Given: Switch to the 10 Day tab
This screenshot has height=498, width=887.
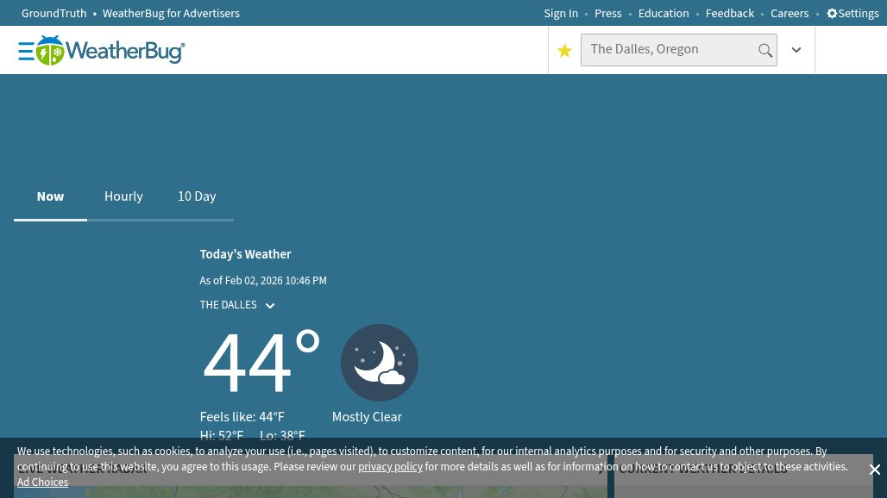Looking at the screenshot, I should pos(197,196).
